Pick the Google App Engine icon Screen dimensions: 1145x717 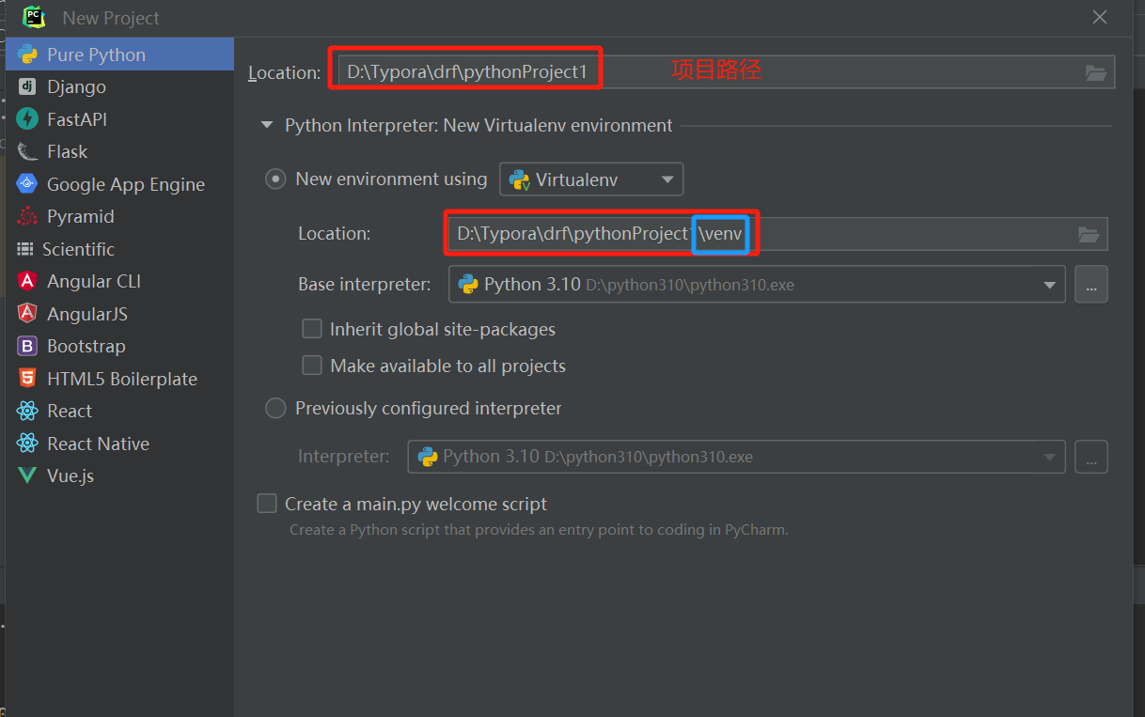coord(27,184)
